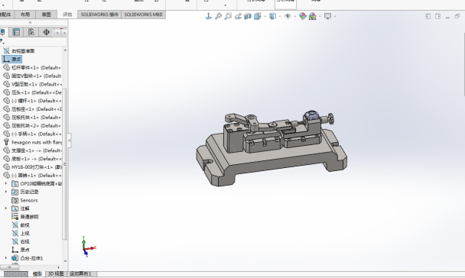Select the (-) 圆销<1> component

tap(32, 175)
